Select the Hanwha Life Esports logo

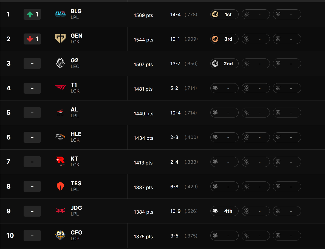(x=60, y=137)
